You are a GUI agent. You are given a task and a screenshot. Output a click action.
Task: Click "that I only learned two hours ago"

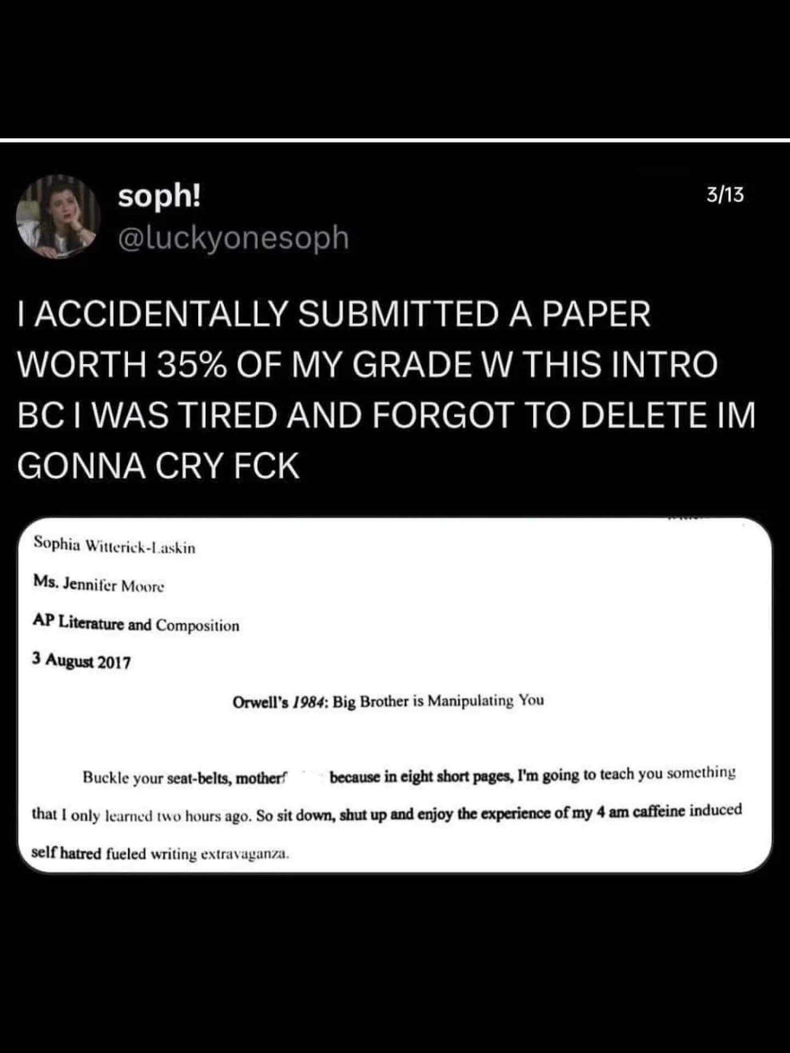pyautogui.click(x=142, y=815)
